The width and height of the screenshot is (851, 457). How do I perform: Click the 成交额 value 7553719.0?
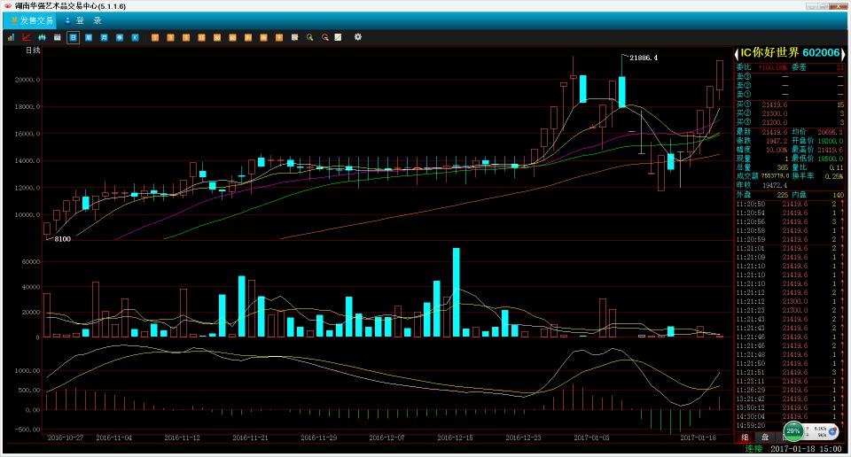click(775, 176)
